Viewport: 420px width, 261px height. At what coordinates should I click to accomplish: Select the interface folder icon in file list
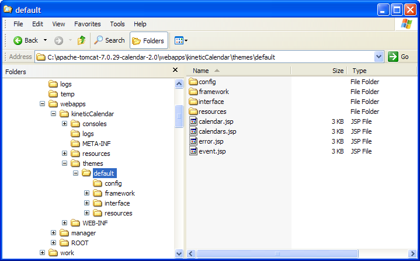pos(193,102)
